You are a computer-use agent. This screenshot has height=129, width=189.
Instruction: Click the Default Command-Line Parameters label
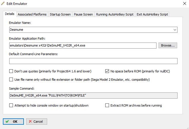[x=33, y=54]
